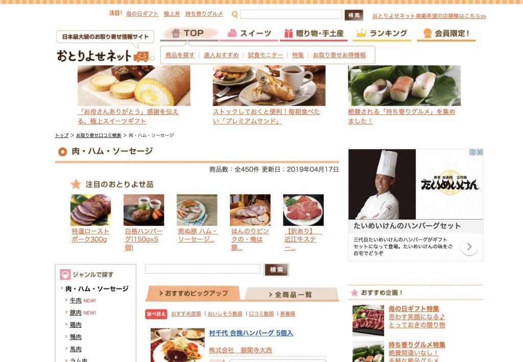Open the 母の日ギフト特集 link
The width and height of the screenshot is (523, 362).
[414, 309]
